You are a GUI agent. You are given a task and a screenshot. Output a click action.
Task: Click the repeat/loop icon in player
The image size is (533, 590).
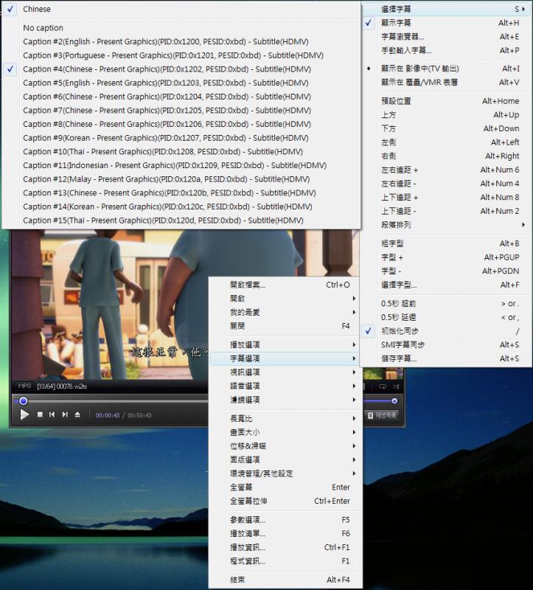pos(383,386)
